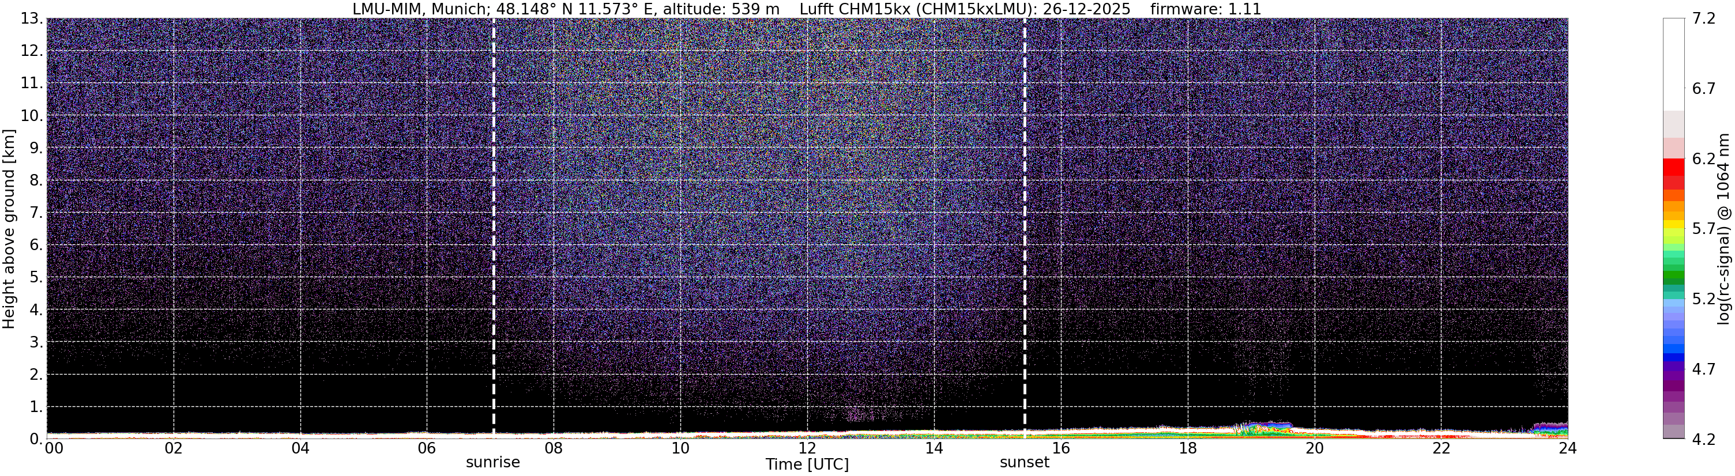
Task: Click the sunrise dashed vertical line marker
Action: tap(494, 229)
